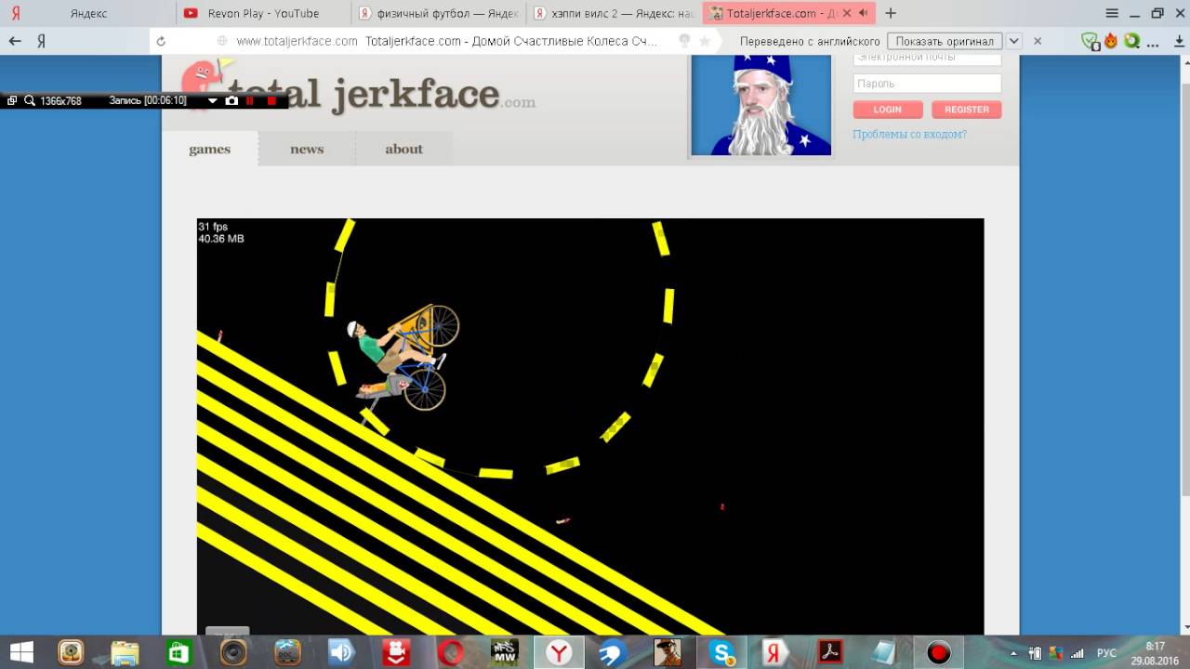Open the browser hamburger menu
This screenshot has width=1190, height=669.
click(1112, 13)
